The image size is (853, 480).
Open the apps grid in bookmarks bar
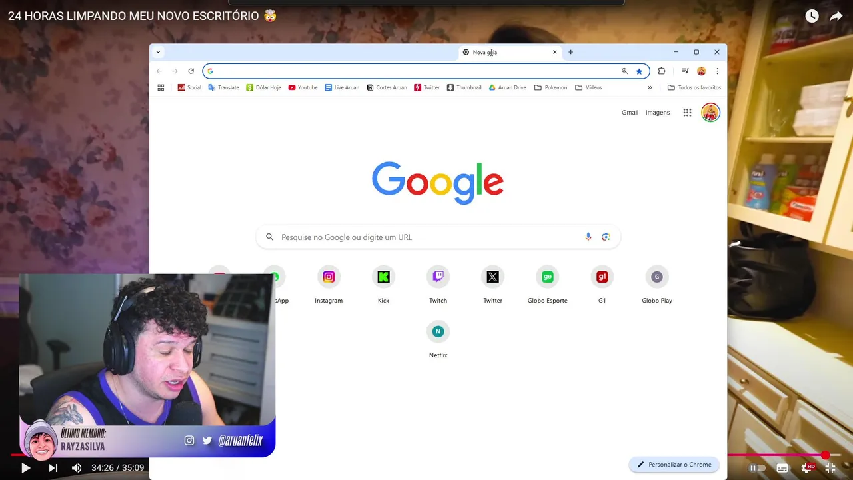pyautogui.click(x=161, y=87)
